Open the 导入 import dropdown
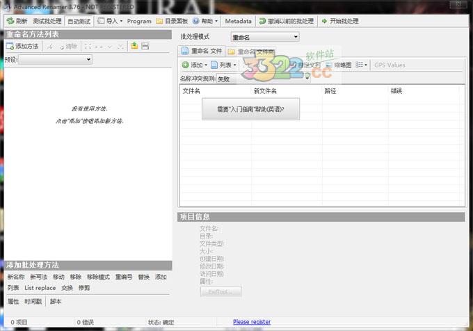Image resolution: width=473 pixels, height=331 pixels. tap(110, 21)
